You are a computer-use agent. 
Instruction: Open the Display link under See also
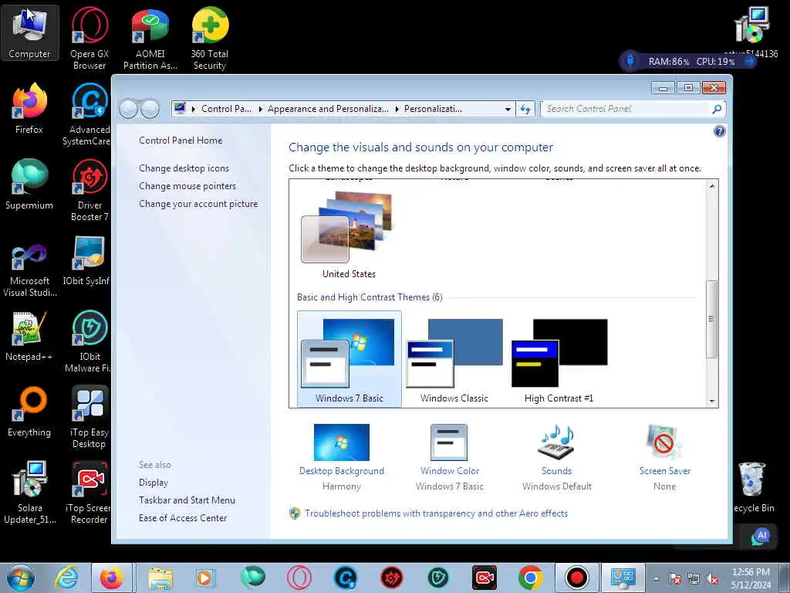[x=154, y=483]
